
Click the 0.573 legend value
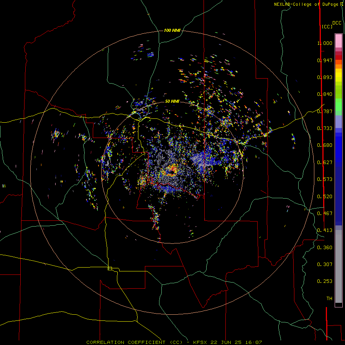(x=325, y=179)
